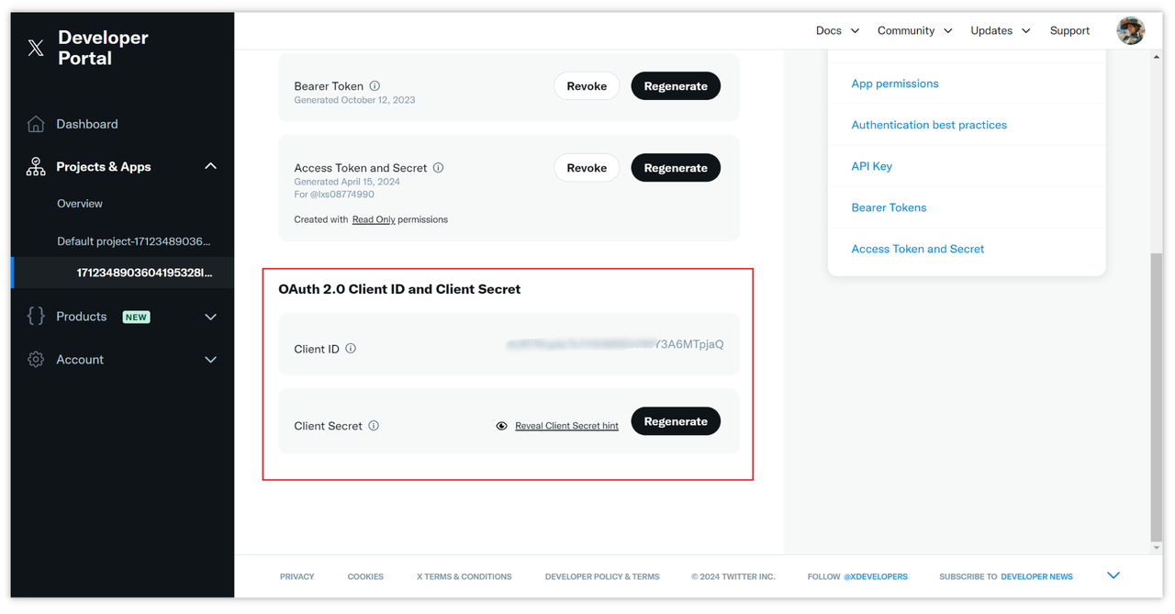Click the partially blurred Client ID value
This screenshot has width=1175, height=614.
tap(615, 344)
